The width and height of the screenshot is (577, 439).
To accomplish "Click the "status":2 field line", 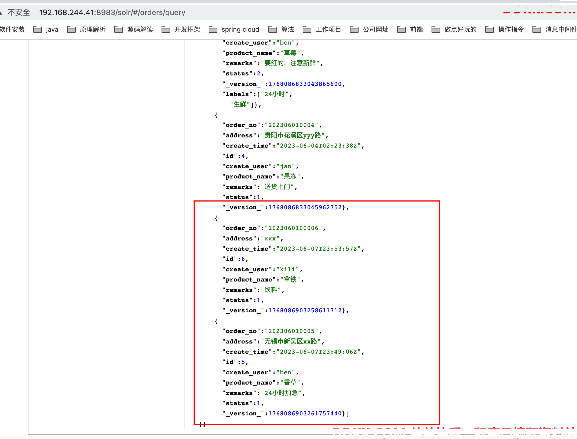I will coord(243,74).
